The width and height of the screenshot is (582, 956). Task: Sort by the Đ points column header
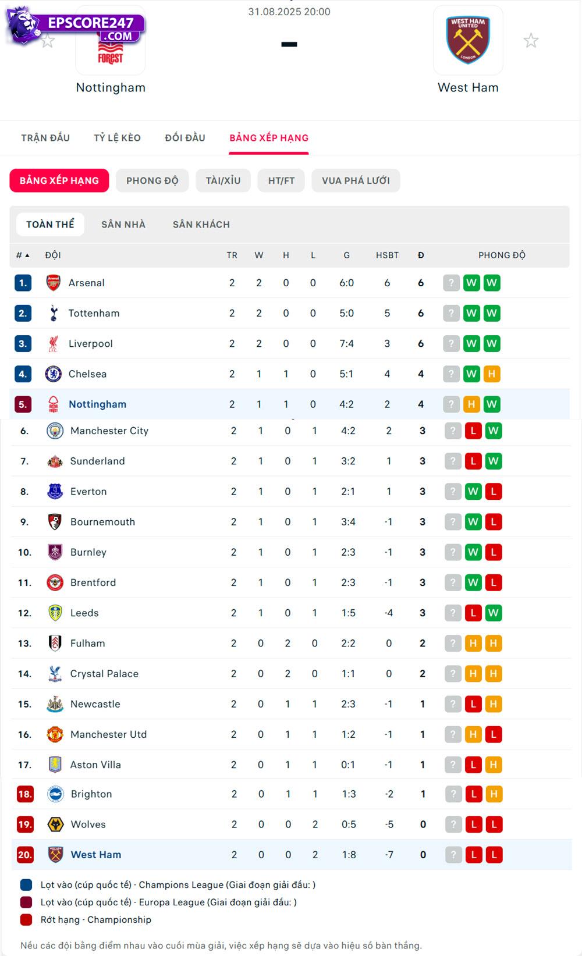[x=421, y=255]
